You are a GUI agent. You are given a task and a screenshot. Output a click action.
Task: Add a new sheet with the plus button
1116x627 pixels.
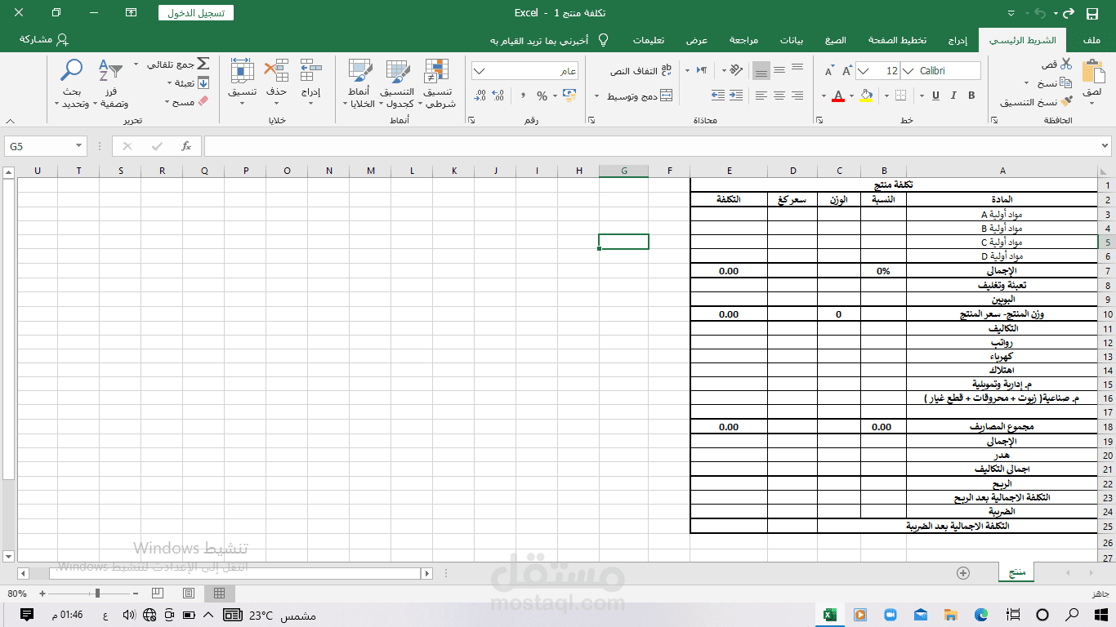[963, 573]
